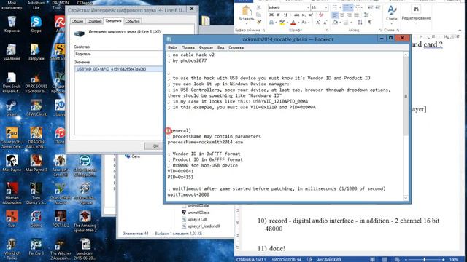Open the Rust desktop shortcut
Image resolution: width=467 pixels, height=262 pixels.
(12, 219)
